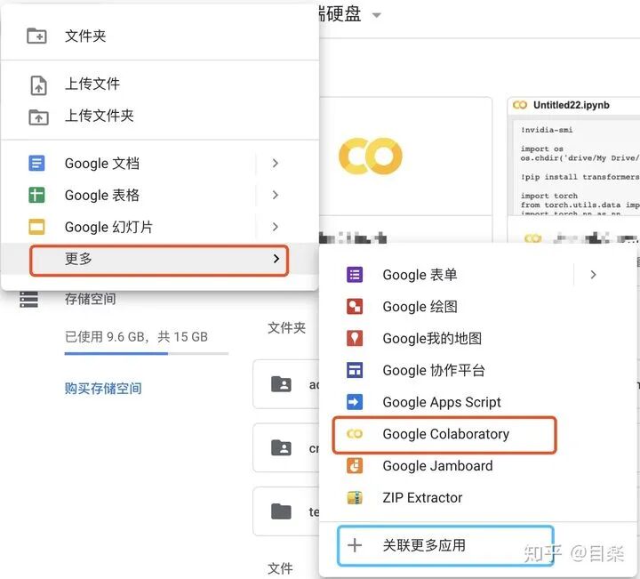Click the storage usage progress bar
Viewport: 640px width, 579px height.
tap(146, 354)
